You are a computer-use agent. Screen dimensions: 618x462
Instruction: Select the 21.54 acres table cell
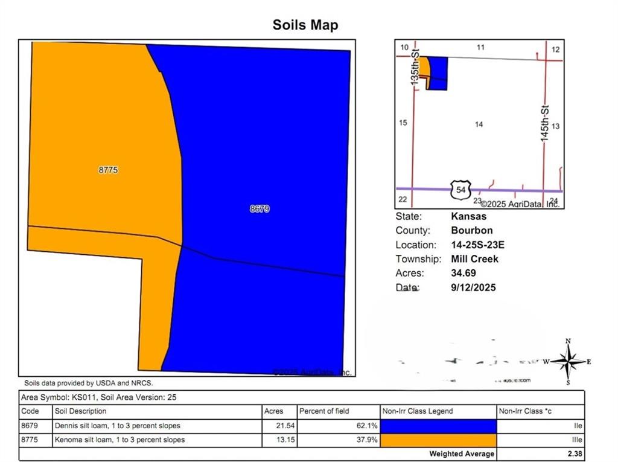(x=287, y=426)
